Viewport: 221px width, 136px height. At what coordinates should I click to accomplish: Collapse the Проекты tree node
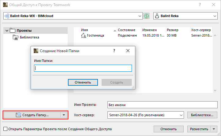[x=7, y=30]
